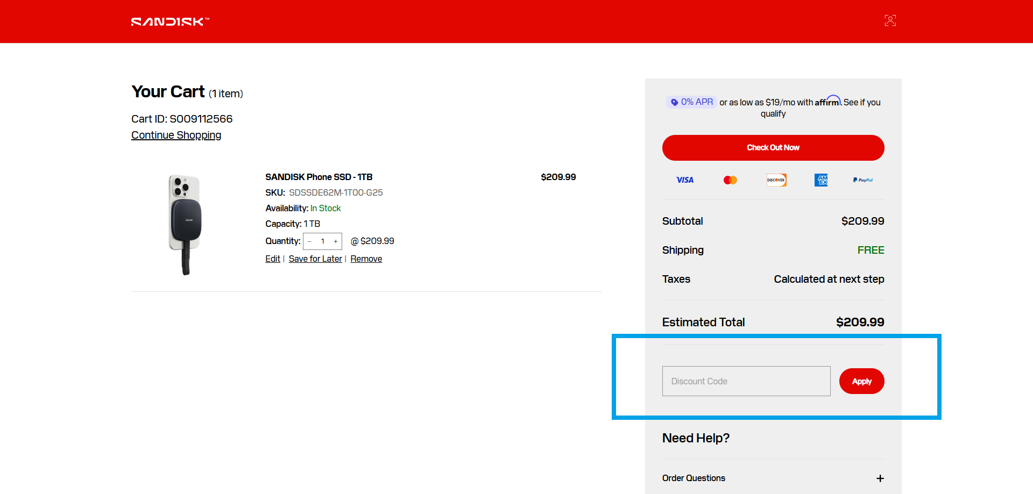Click Affirm 'See if you qualify' text
The image size is (1033, 494).
click(820, 108)
